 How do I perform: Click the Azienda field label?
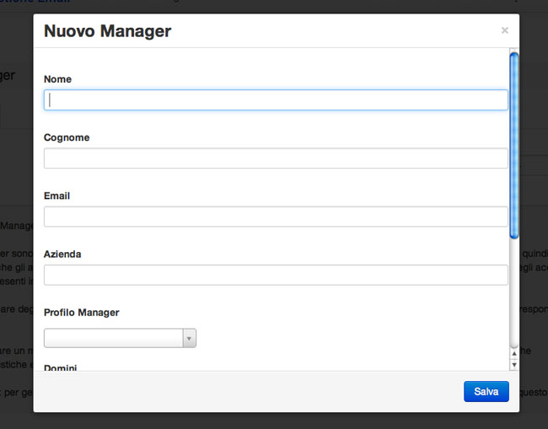(x=62, y=254)
